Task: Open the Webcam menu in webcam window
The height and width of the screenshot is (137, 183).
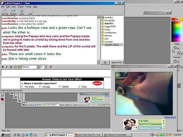Action: pyautogui.click(x=121, y=70)
